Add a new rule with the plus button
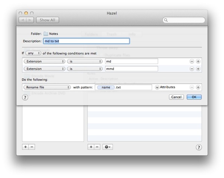The height and width of the screenshot is (178, 224). click(x=91, y=147)
